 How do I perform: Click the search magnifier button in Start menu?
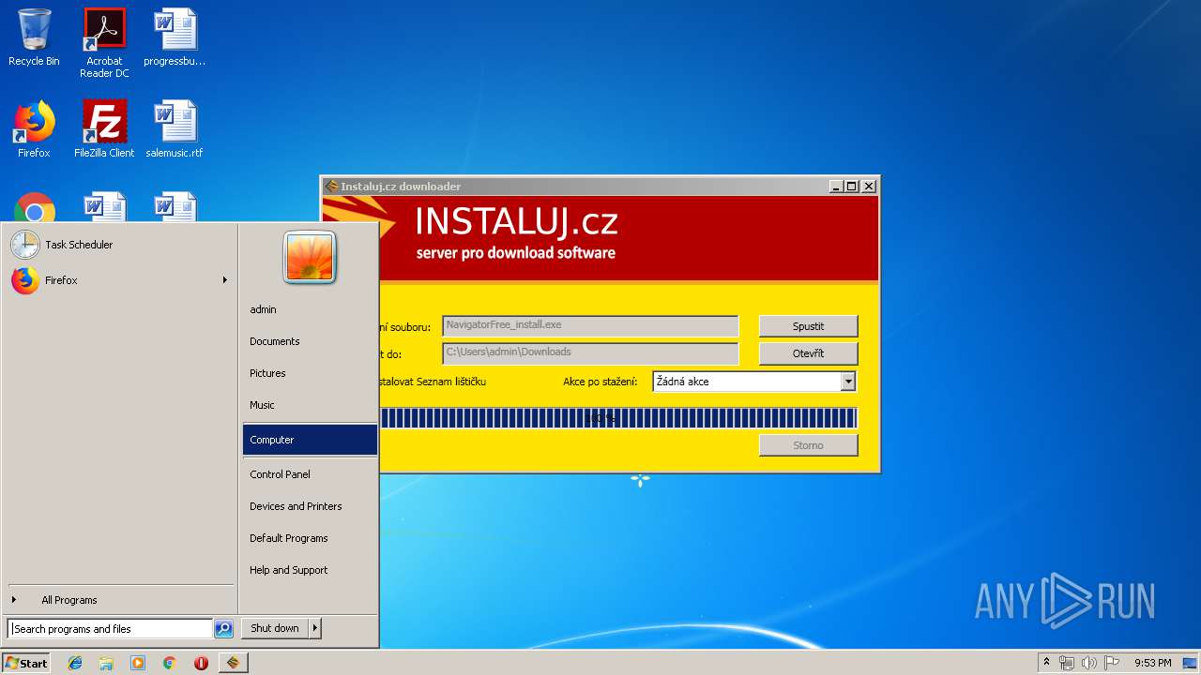tap(223, 629)
